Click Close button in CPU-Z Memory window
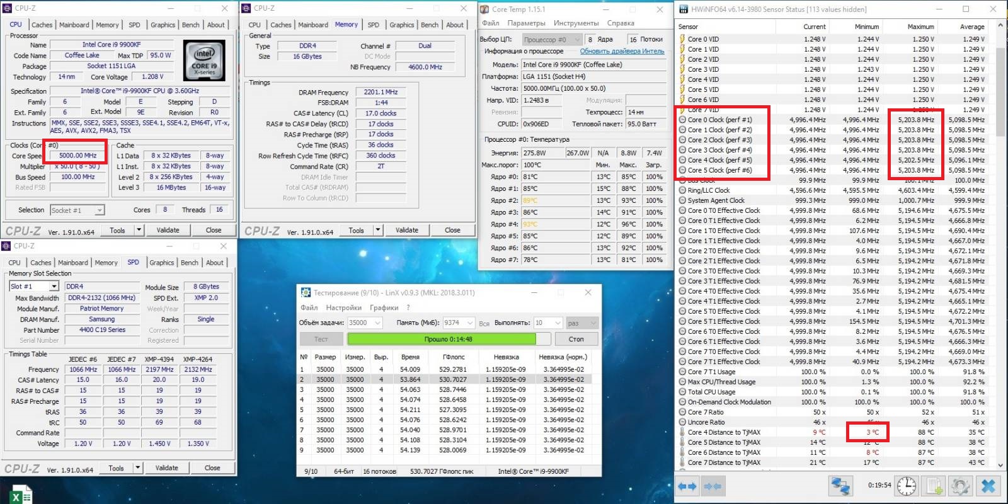Viewport: 1008px width, 504px height. click(x=452, y=230)
